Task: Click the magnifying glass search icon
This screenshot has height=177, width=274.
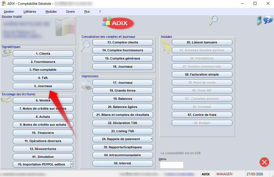Action: (x=214, y=21)
